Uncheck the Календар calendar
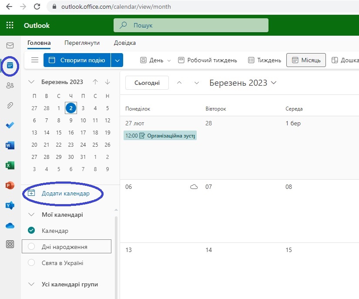The image size is (359, 299). tap(31, 230)
